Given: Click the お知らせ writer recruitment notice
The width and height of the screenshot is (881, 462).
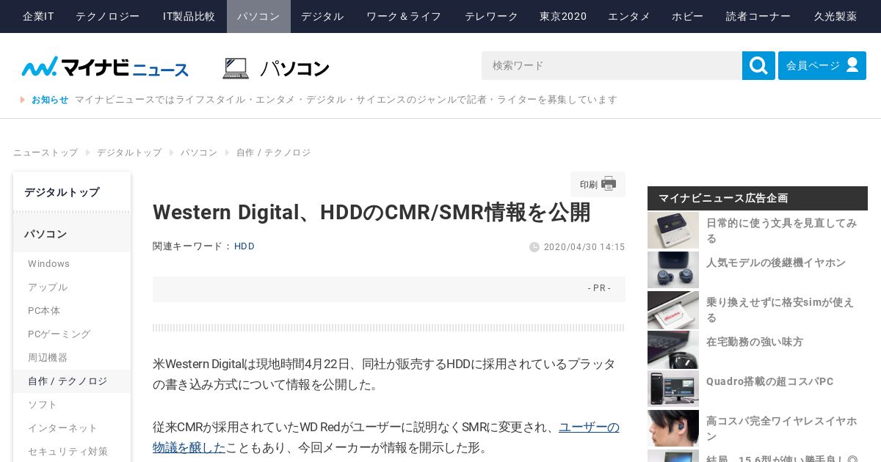Looking at the screenshot, I should (x=346, y=100).
